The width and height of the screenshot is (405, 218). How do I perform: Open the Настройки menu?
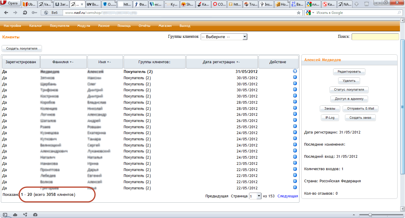pyautogui.click(x=12, y=26)
